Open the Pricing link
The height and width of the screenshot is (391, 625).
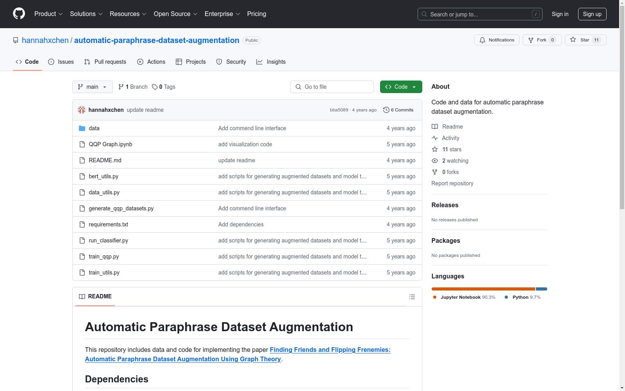tap(257, 14)
